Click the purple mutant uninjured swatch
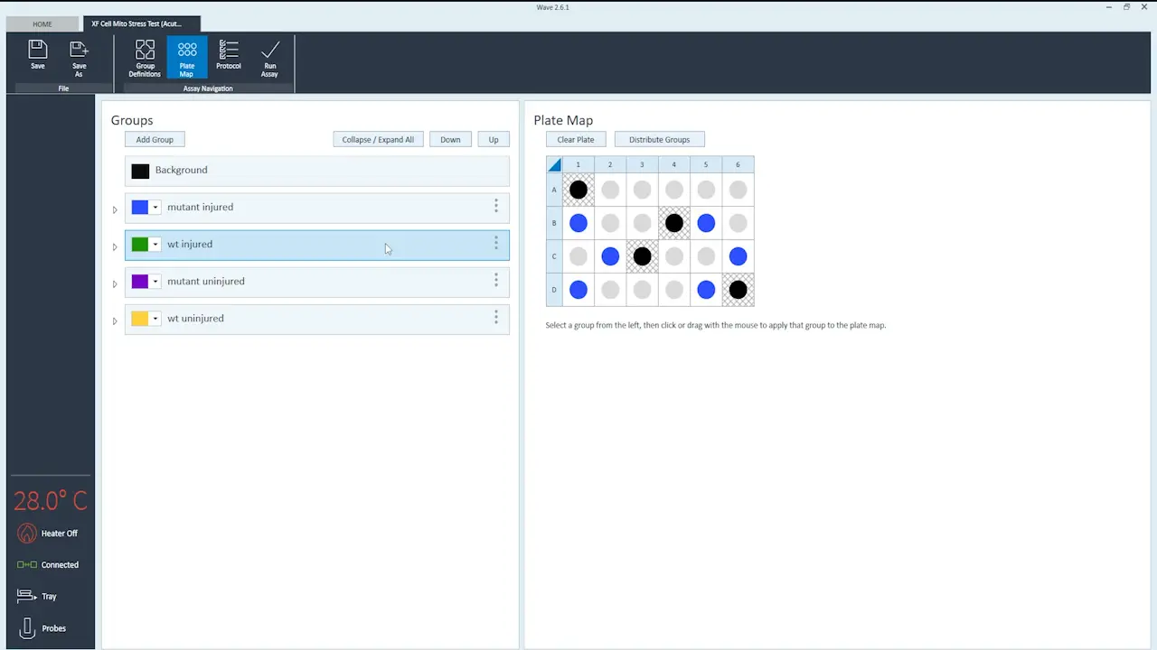The width and height of the screenshot is (1157, 650). [140, 282]
